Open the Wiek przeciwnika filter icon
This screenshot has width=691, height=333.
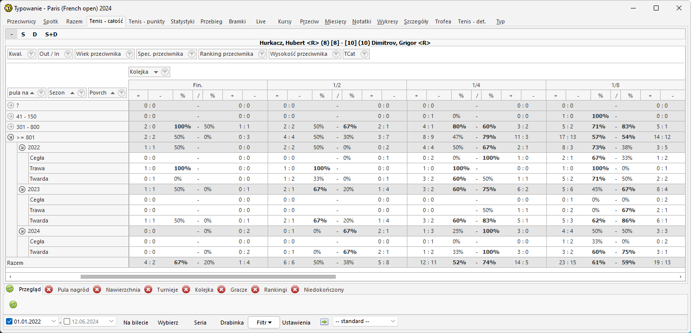(x=129, y=54)
